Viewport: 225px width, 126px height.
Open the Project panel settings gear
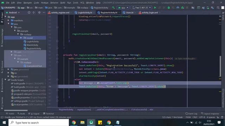[x=39, y=13]
